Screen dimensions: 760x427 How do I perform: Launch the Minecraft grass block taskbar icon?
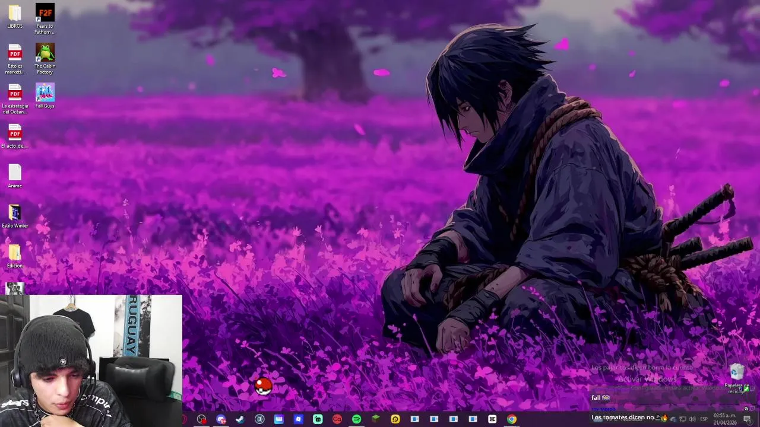point(376,419)
